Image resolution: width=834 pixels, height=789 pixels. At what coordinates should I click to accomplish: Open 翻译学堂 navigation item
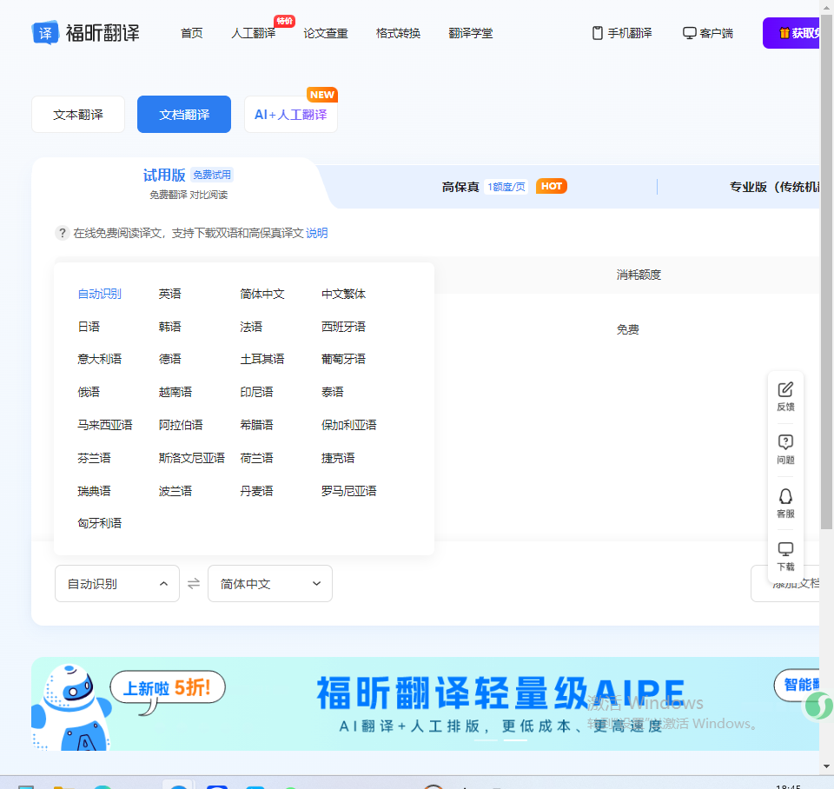pos(470,33)
